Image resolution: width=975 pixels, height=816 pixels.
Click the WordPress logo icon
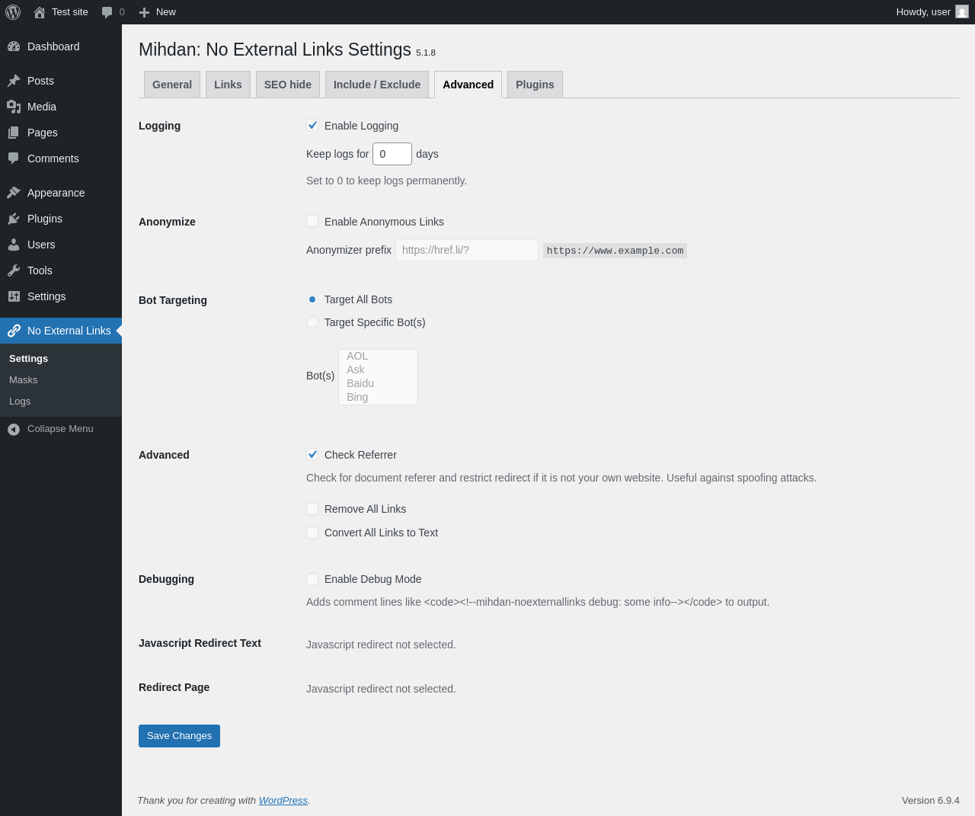pos(13,12)
